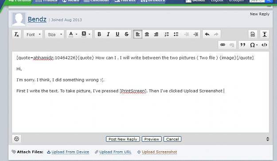Click the Bendz avatar thumbnail
277x161 pixels.
(19, 19)
